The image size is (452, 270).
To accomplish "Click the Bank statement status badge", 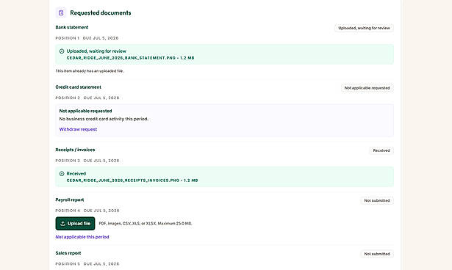I will (364, 28).
